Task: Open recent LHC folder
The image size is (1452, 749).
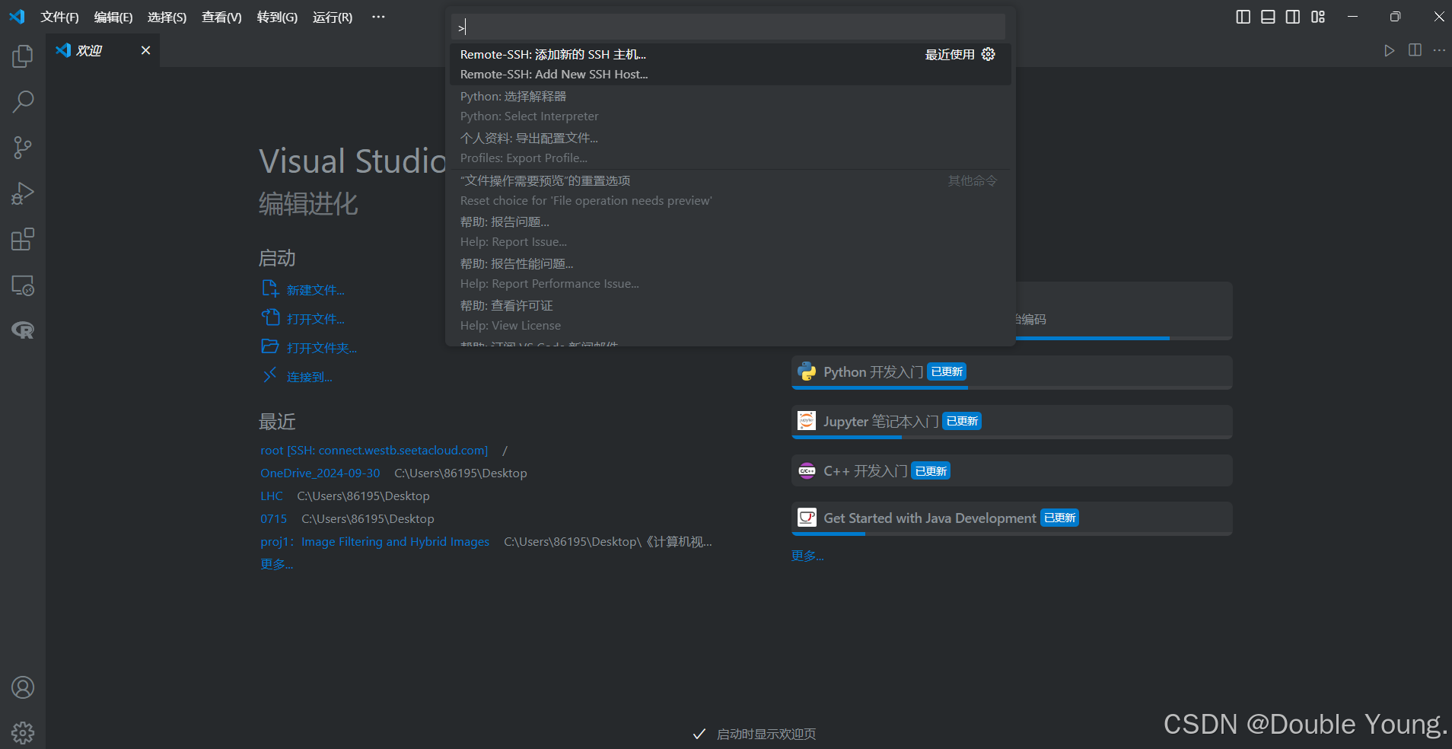Action: [272, 496]
